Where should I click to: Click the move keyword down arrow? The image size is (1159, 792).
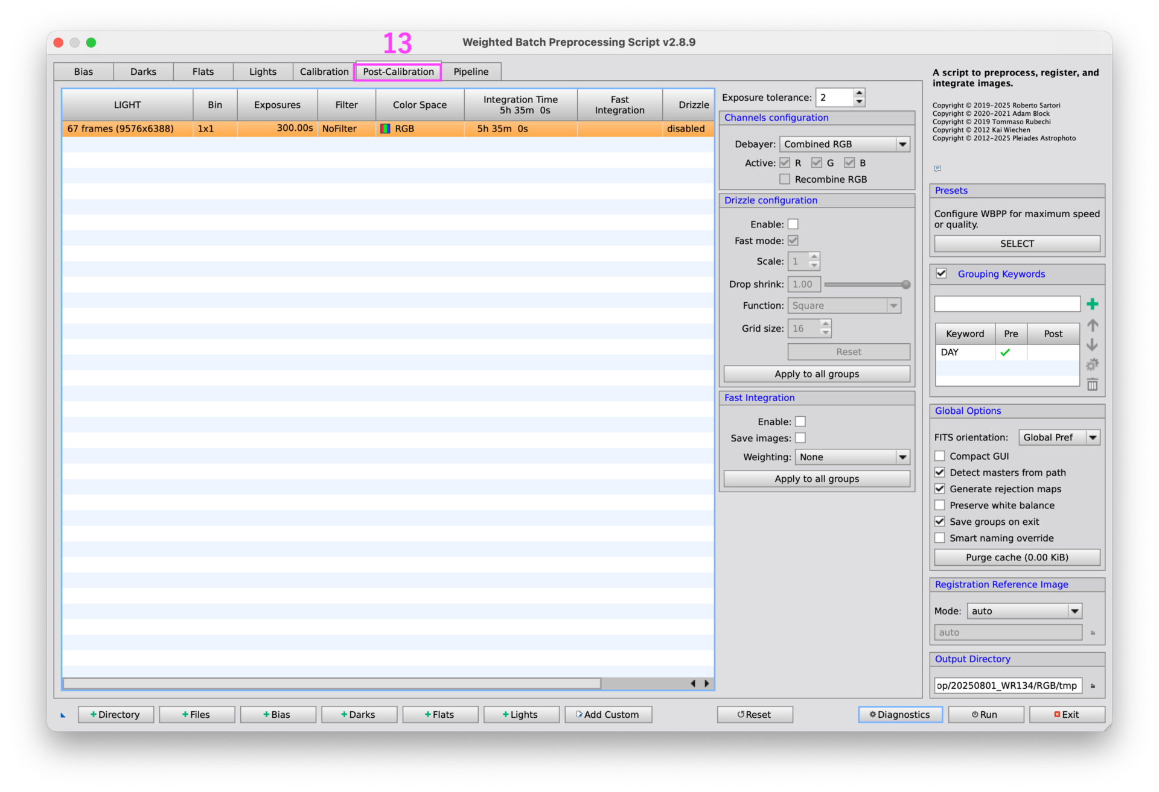[1092, 345]
